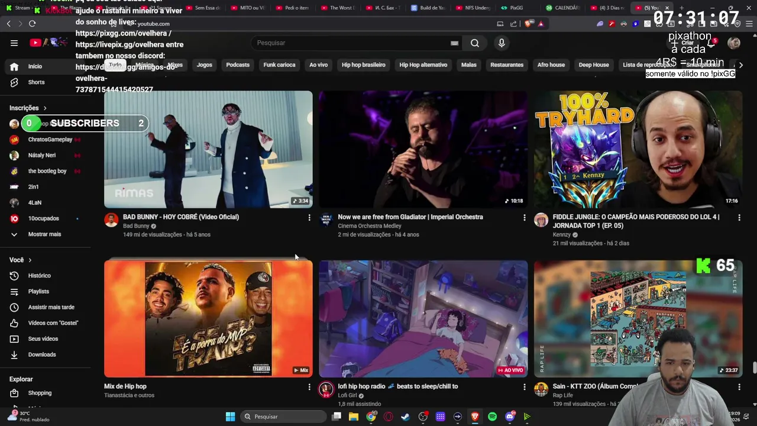Open options menu for lofi hip hop radio
This screenshot has width=757, height=426.
[x=524, y=387]
